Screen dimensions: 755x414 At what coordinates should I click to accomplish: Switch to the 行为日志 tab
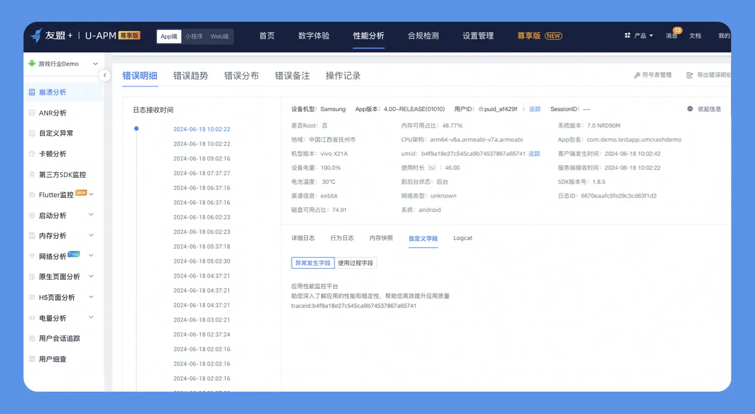pyautogui.click(x=342, y=238)
